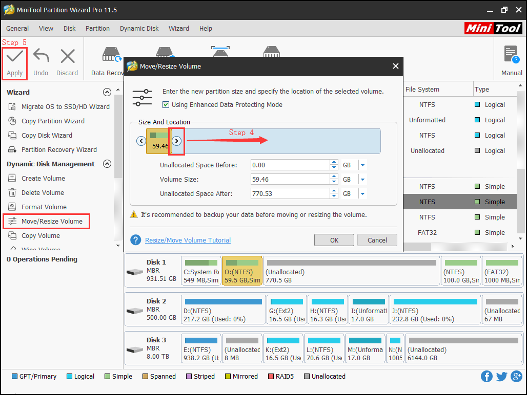Click the yellow partition block in size bar
This screenshot has width=527, height=395.
click(x=158, y=141)
